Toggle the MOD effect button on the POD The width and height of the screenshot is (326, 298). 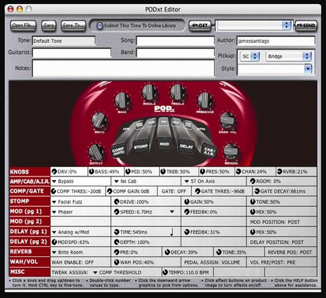point(164,144)
